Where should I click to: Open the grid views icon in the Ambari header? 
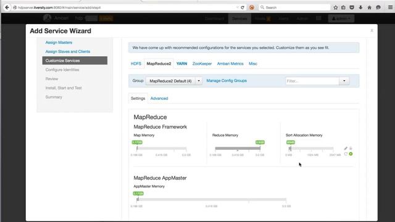(318, 18)
